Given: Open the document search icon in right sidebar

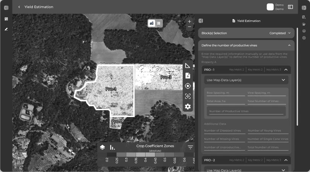Looking at the screenshot, I should click(x=304, y=17).
